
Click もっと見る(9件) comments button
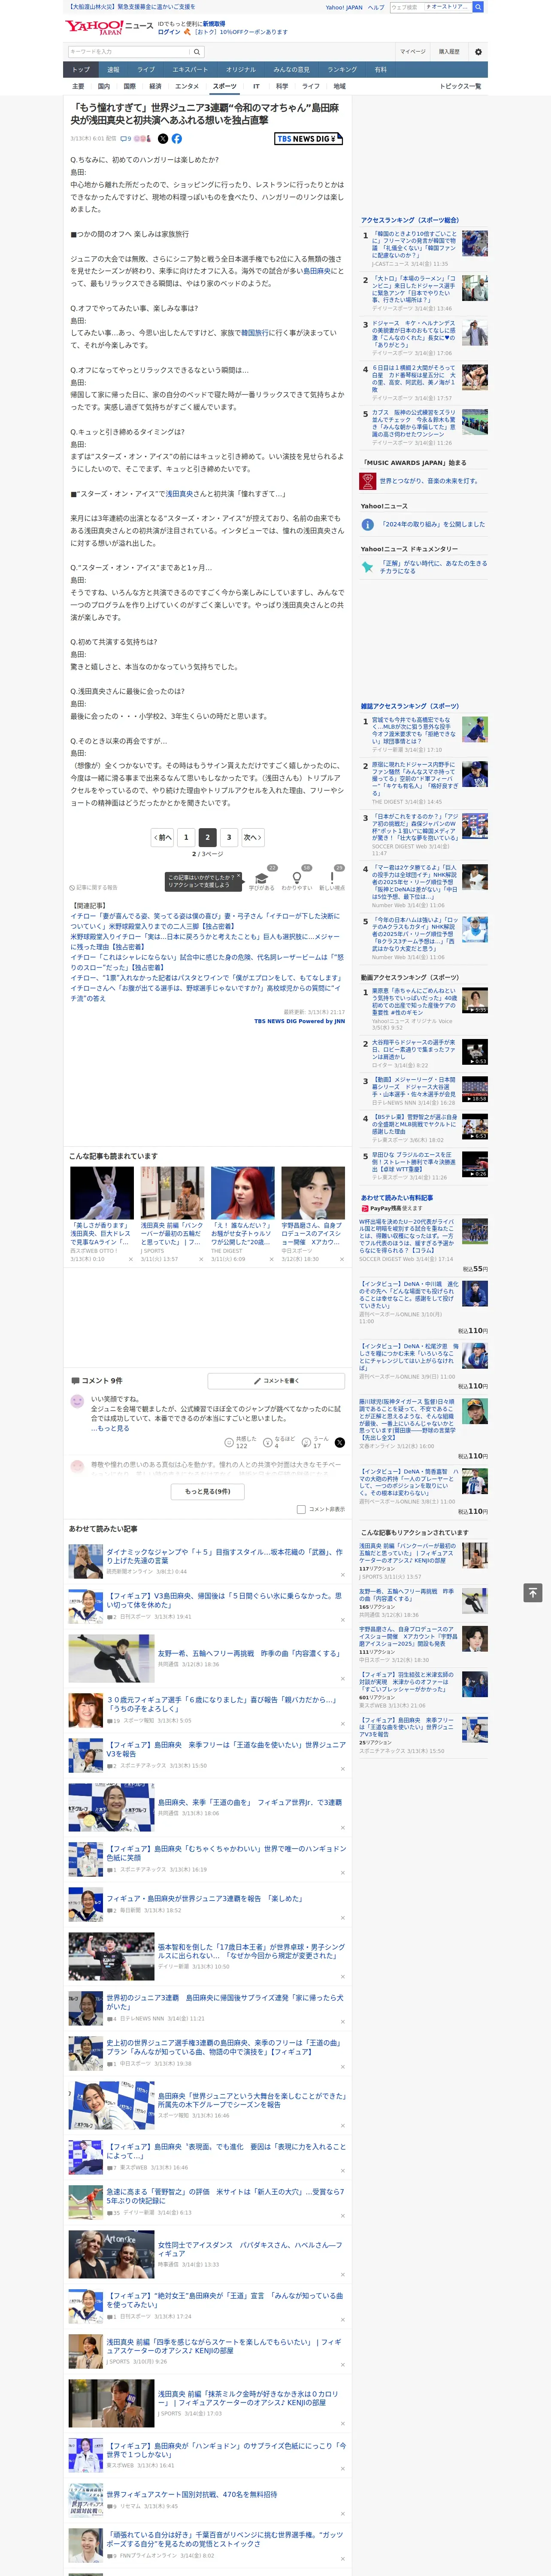pos(208,1491)
